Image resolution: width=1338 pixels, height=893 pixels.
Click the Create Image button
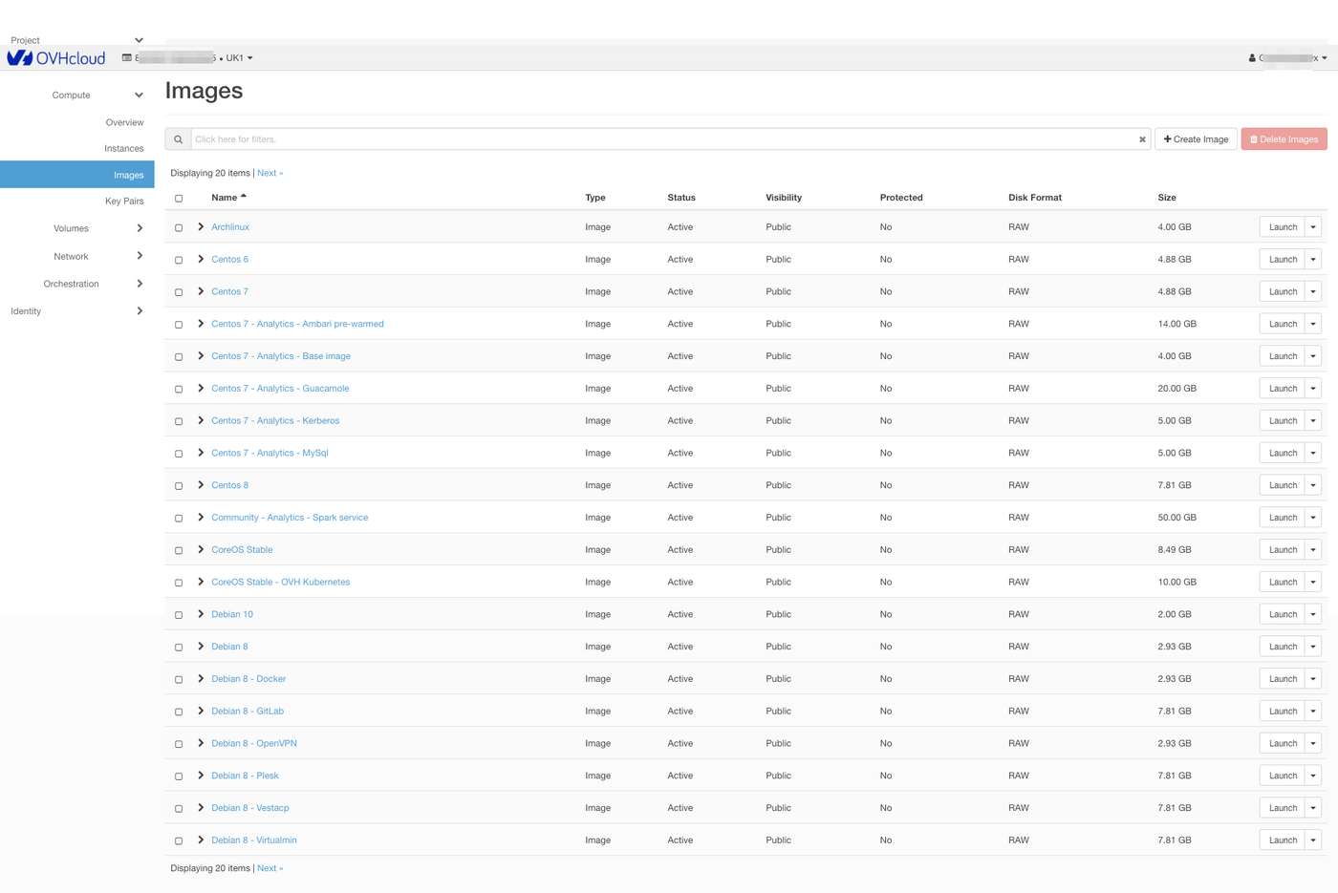1196,139
